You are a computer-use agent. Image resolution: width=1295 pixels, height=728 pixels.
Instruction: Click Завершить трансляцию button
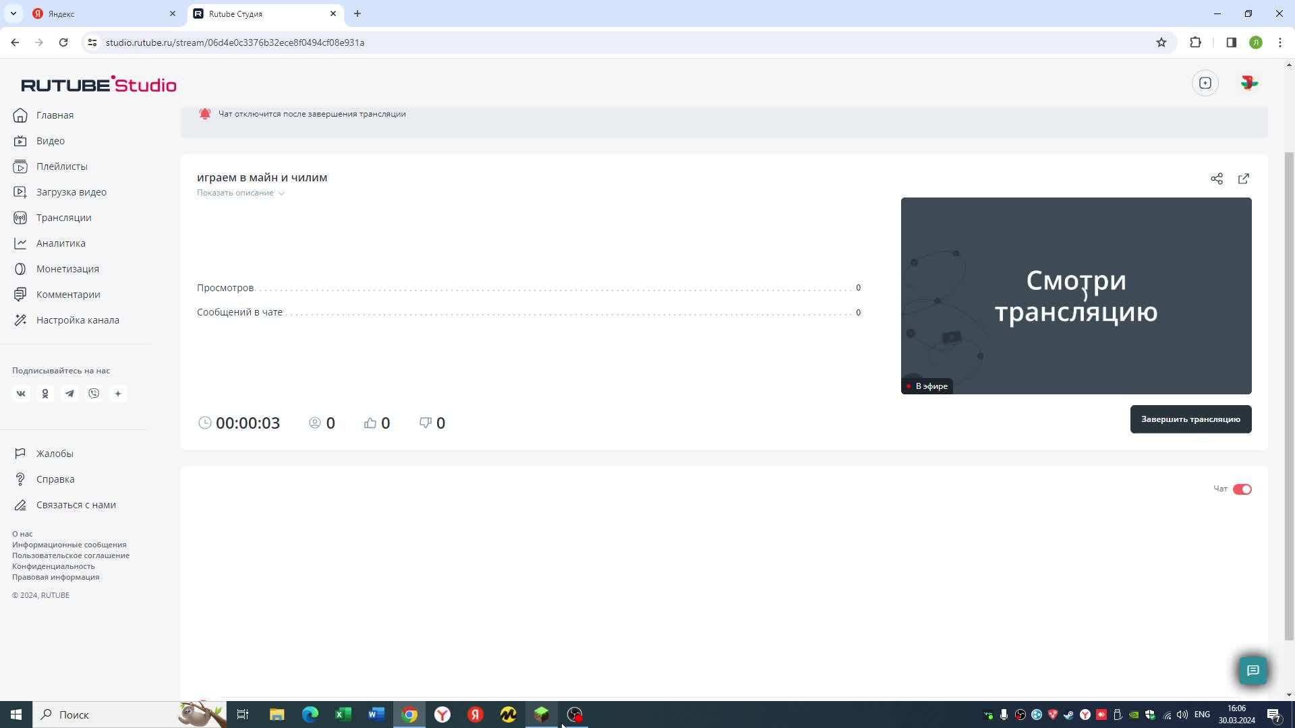(1190, 419)
